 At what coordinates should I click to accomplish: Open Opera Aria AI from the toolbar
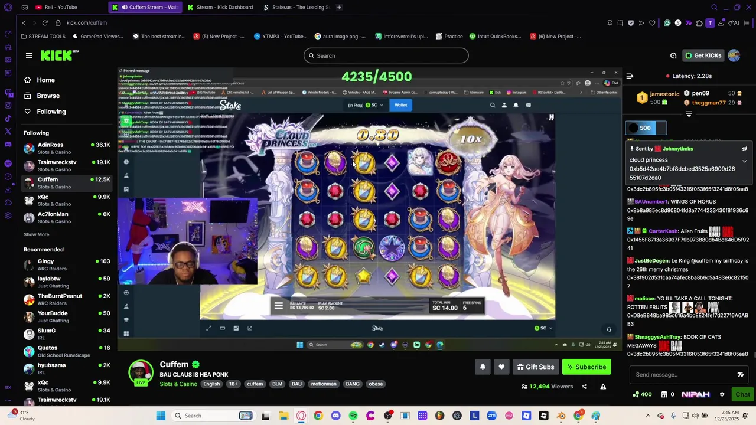pyautogui.click(x=734, y=23)
